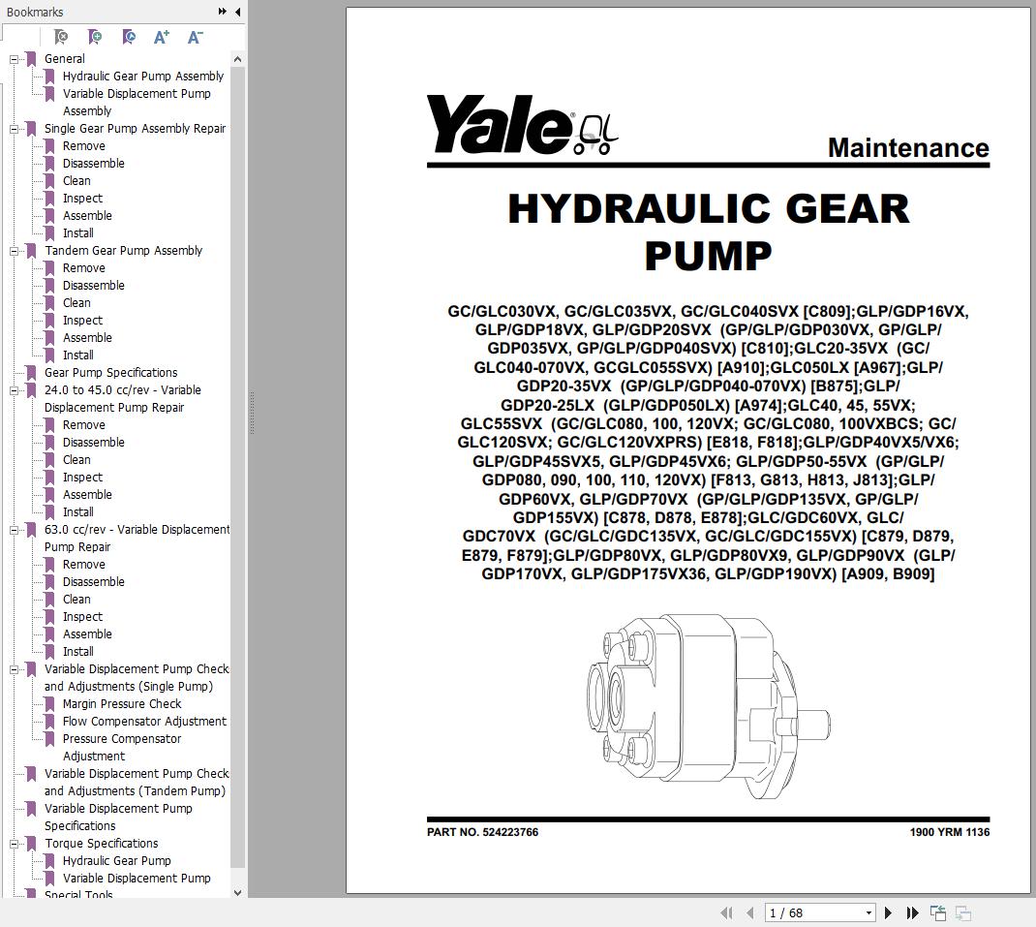Go to the previous page
This screenshot has width=1036, height=927.
pyautogui.click(x=750, y=913)
